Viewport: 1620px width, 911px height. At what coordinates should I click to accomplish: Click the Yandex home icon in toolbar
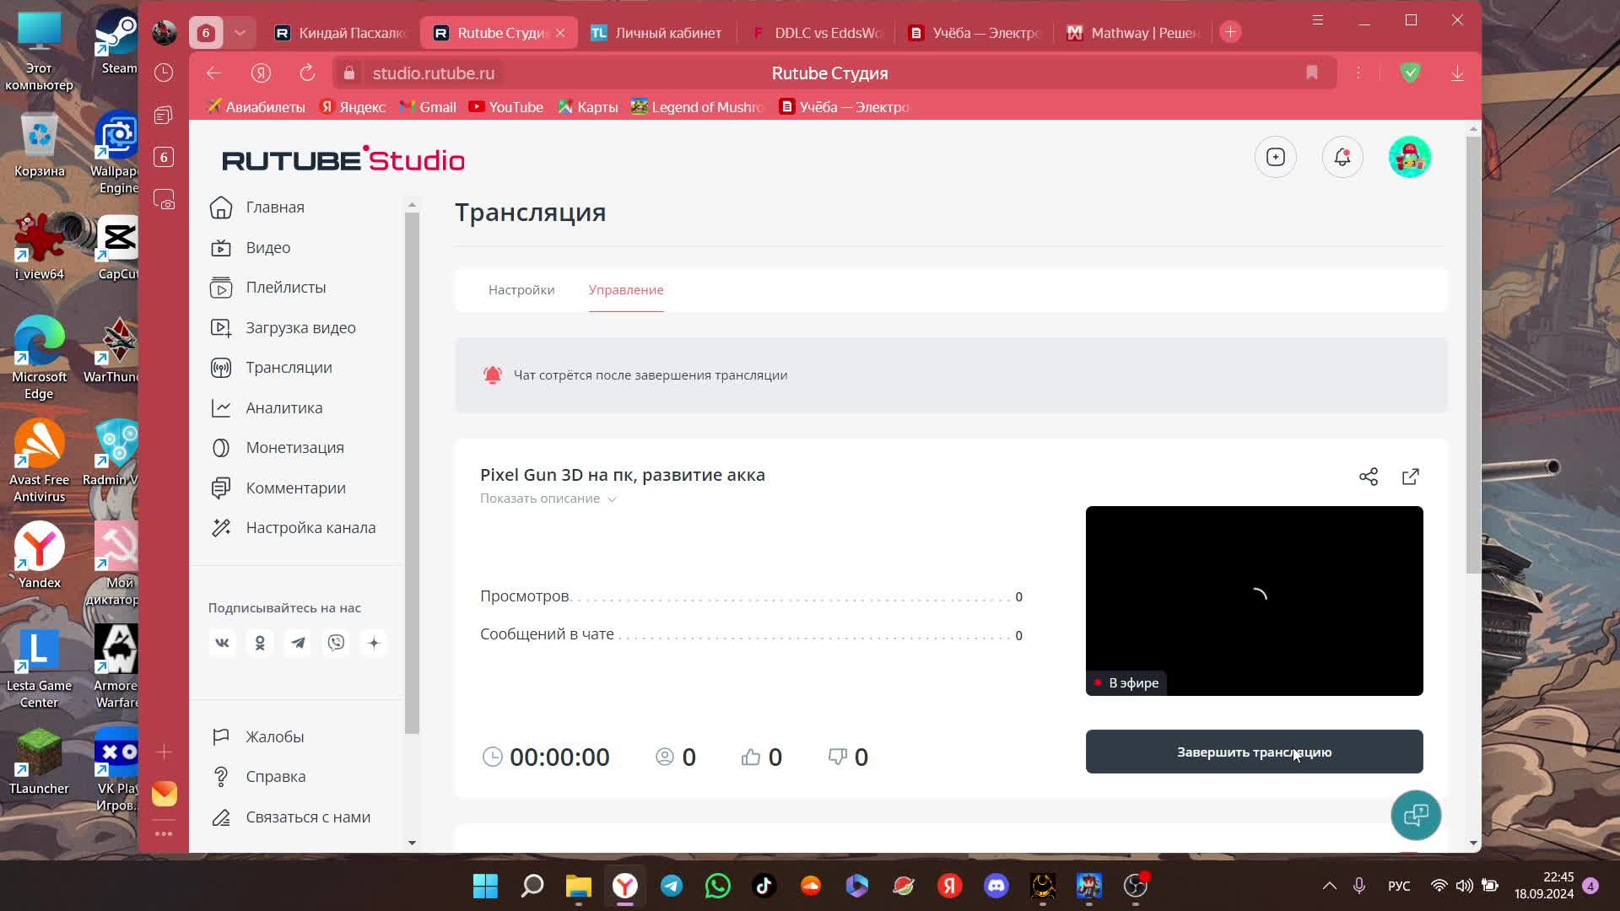pos(261,73)
